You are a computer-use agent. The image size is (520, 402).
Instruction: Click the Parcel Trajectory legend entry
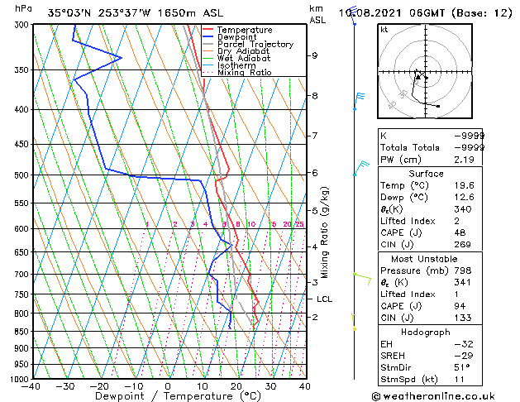[x=255, y=44]
